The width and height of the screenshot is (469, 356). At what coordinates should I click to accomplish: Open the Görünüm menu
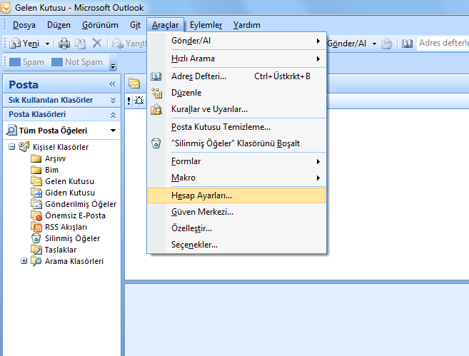(x=100, y=25)
